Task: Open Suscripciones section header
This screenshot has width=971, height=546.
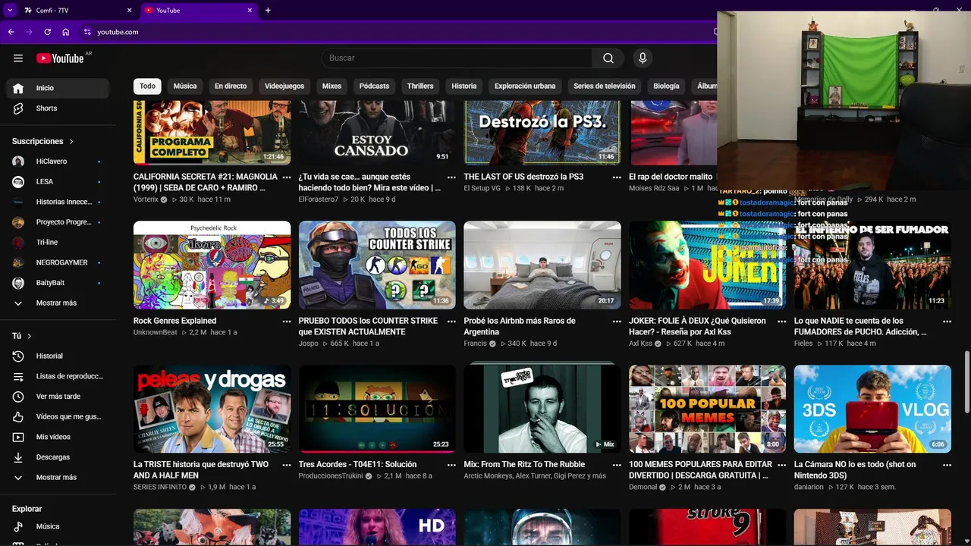Action: pos(42,142)
